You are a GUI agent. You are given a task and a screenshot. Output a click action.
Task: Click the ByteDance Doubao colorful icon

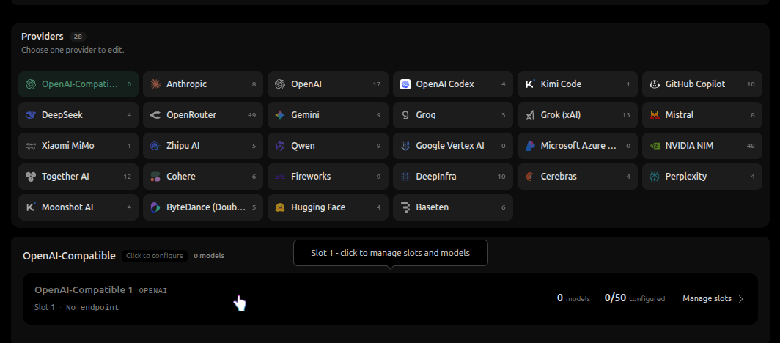(155, 207)
